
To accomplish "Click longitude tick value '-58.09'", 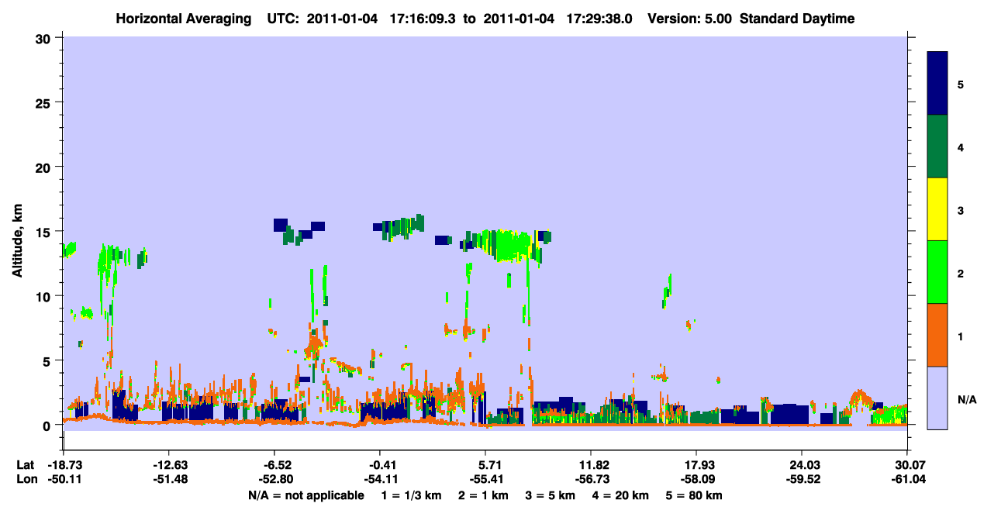I will 696,479.
